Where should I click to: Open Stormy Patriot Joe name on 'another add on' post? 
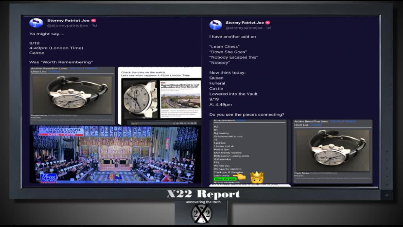point(245,23)
